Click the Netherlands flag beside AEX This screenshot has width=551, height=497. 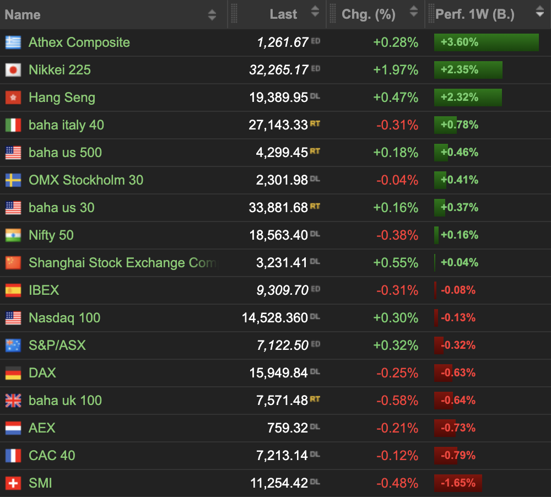click(x=13, y=428)
